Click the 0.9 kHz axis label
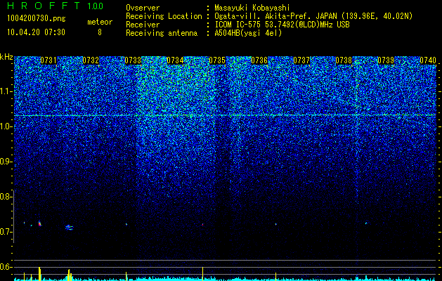The height and width of the screenshot is (281, 442). click(6, 162)
